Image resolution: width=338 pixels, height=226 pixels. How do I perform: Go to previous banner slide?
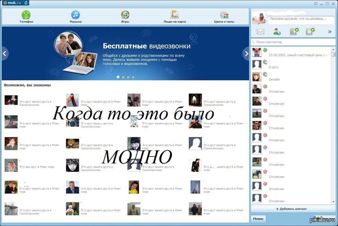(x=5, y=54)
